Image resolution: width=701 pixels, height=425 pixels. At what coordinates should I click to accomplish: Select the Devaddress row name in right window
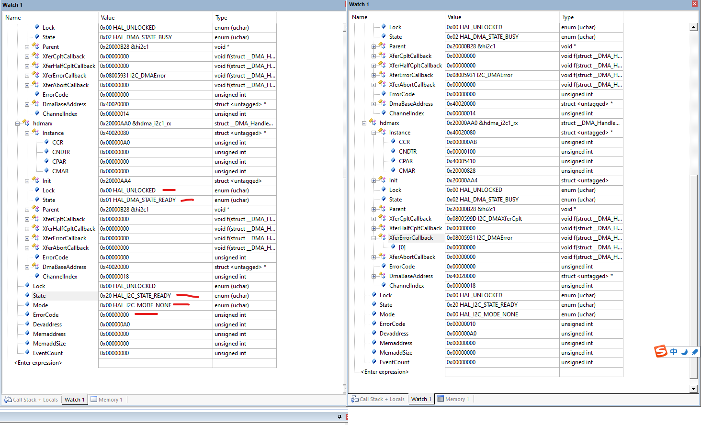tap(394, 334)
